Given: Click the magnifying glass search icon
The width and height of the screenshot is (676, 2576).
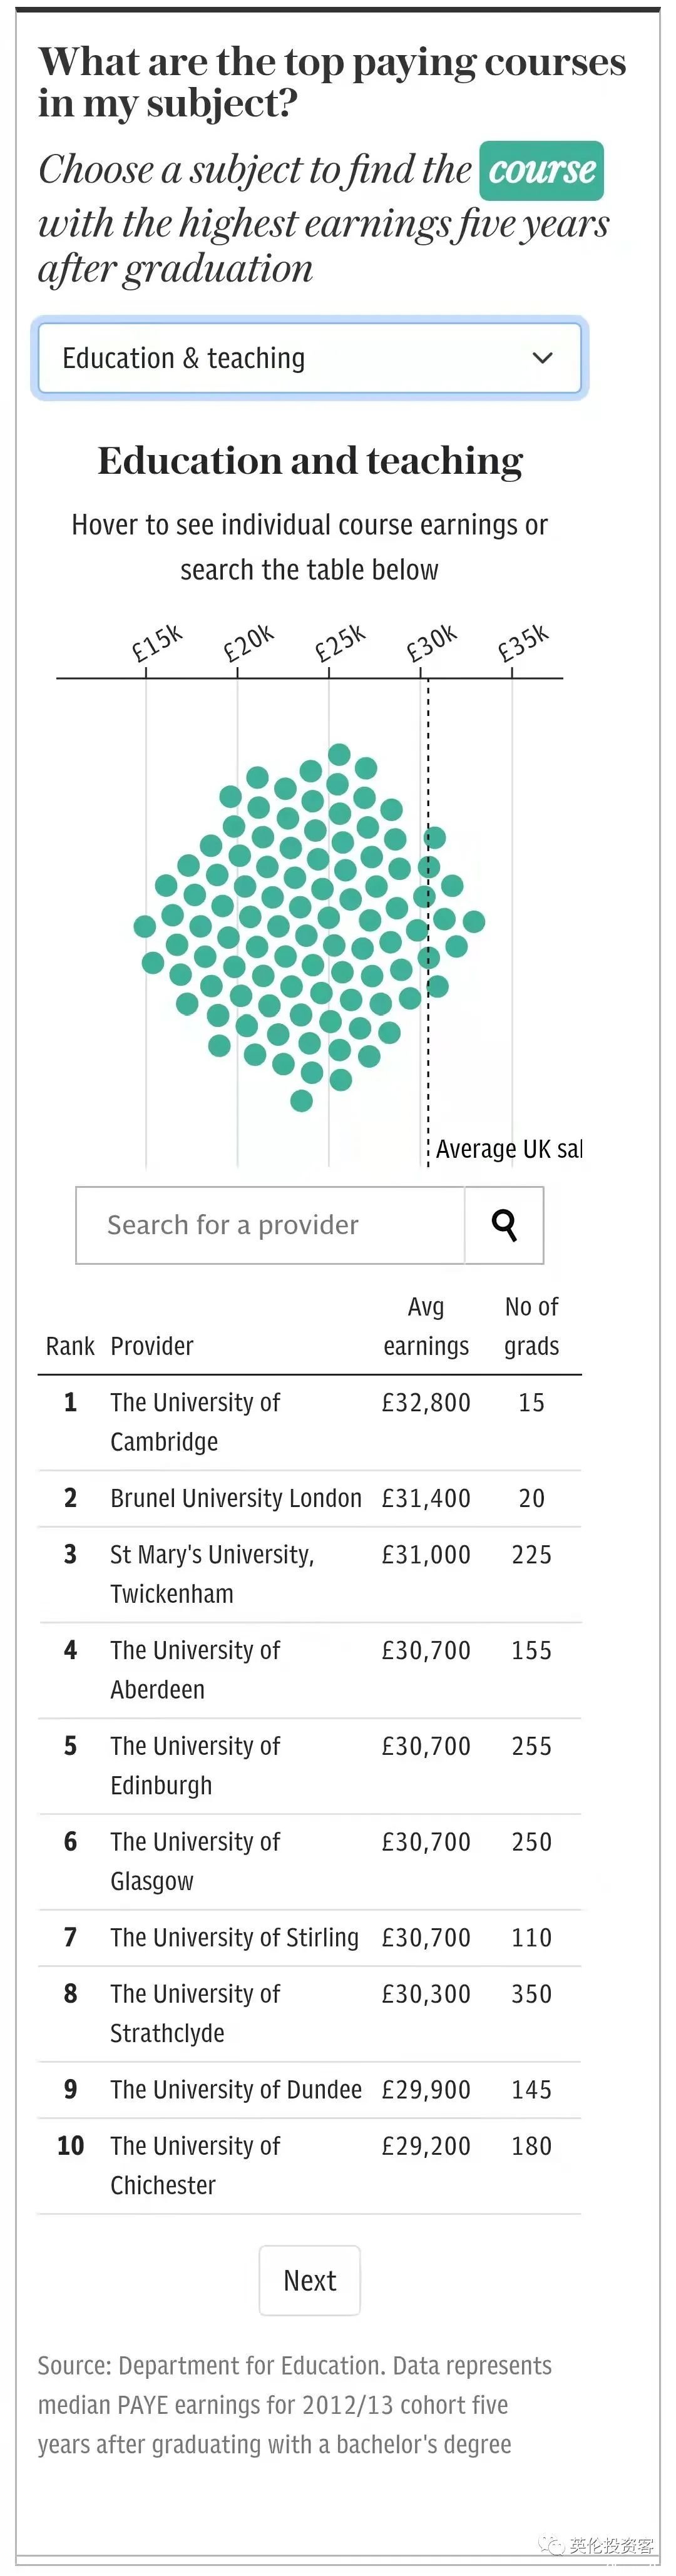Looking at the screenshot, I should (x=504, y=1225).
